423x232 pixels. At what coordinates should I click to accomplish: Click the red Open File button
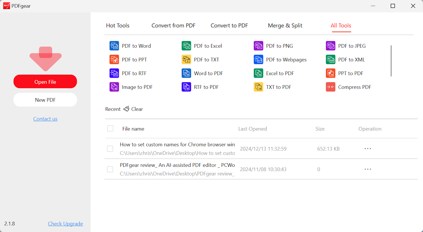pyautogui.click(x=45, y=82)
